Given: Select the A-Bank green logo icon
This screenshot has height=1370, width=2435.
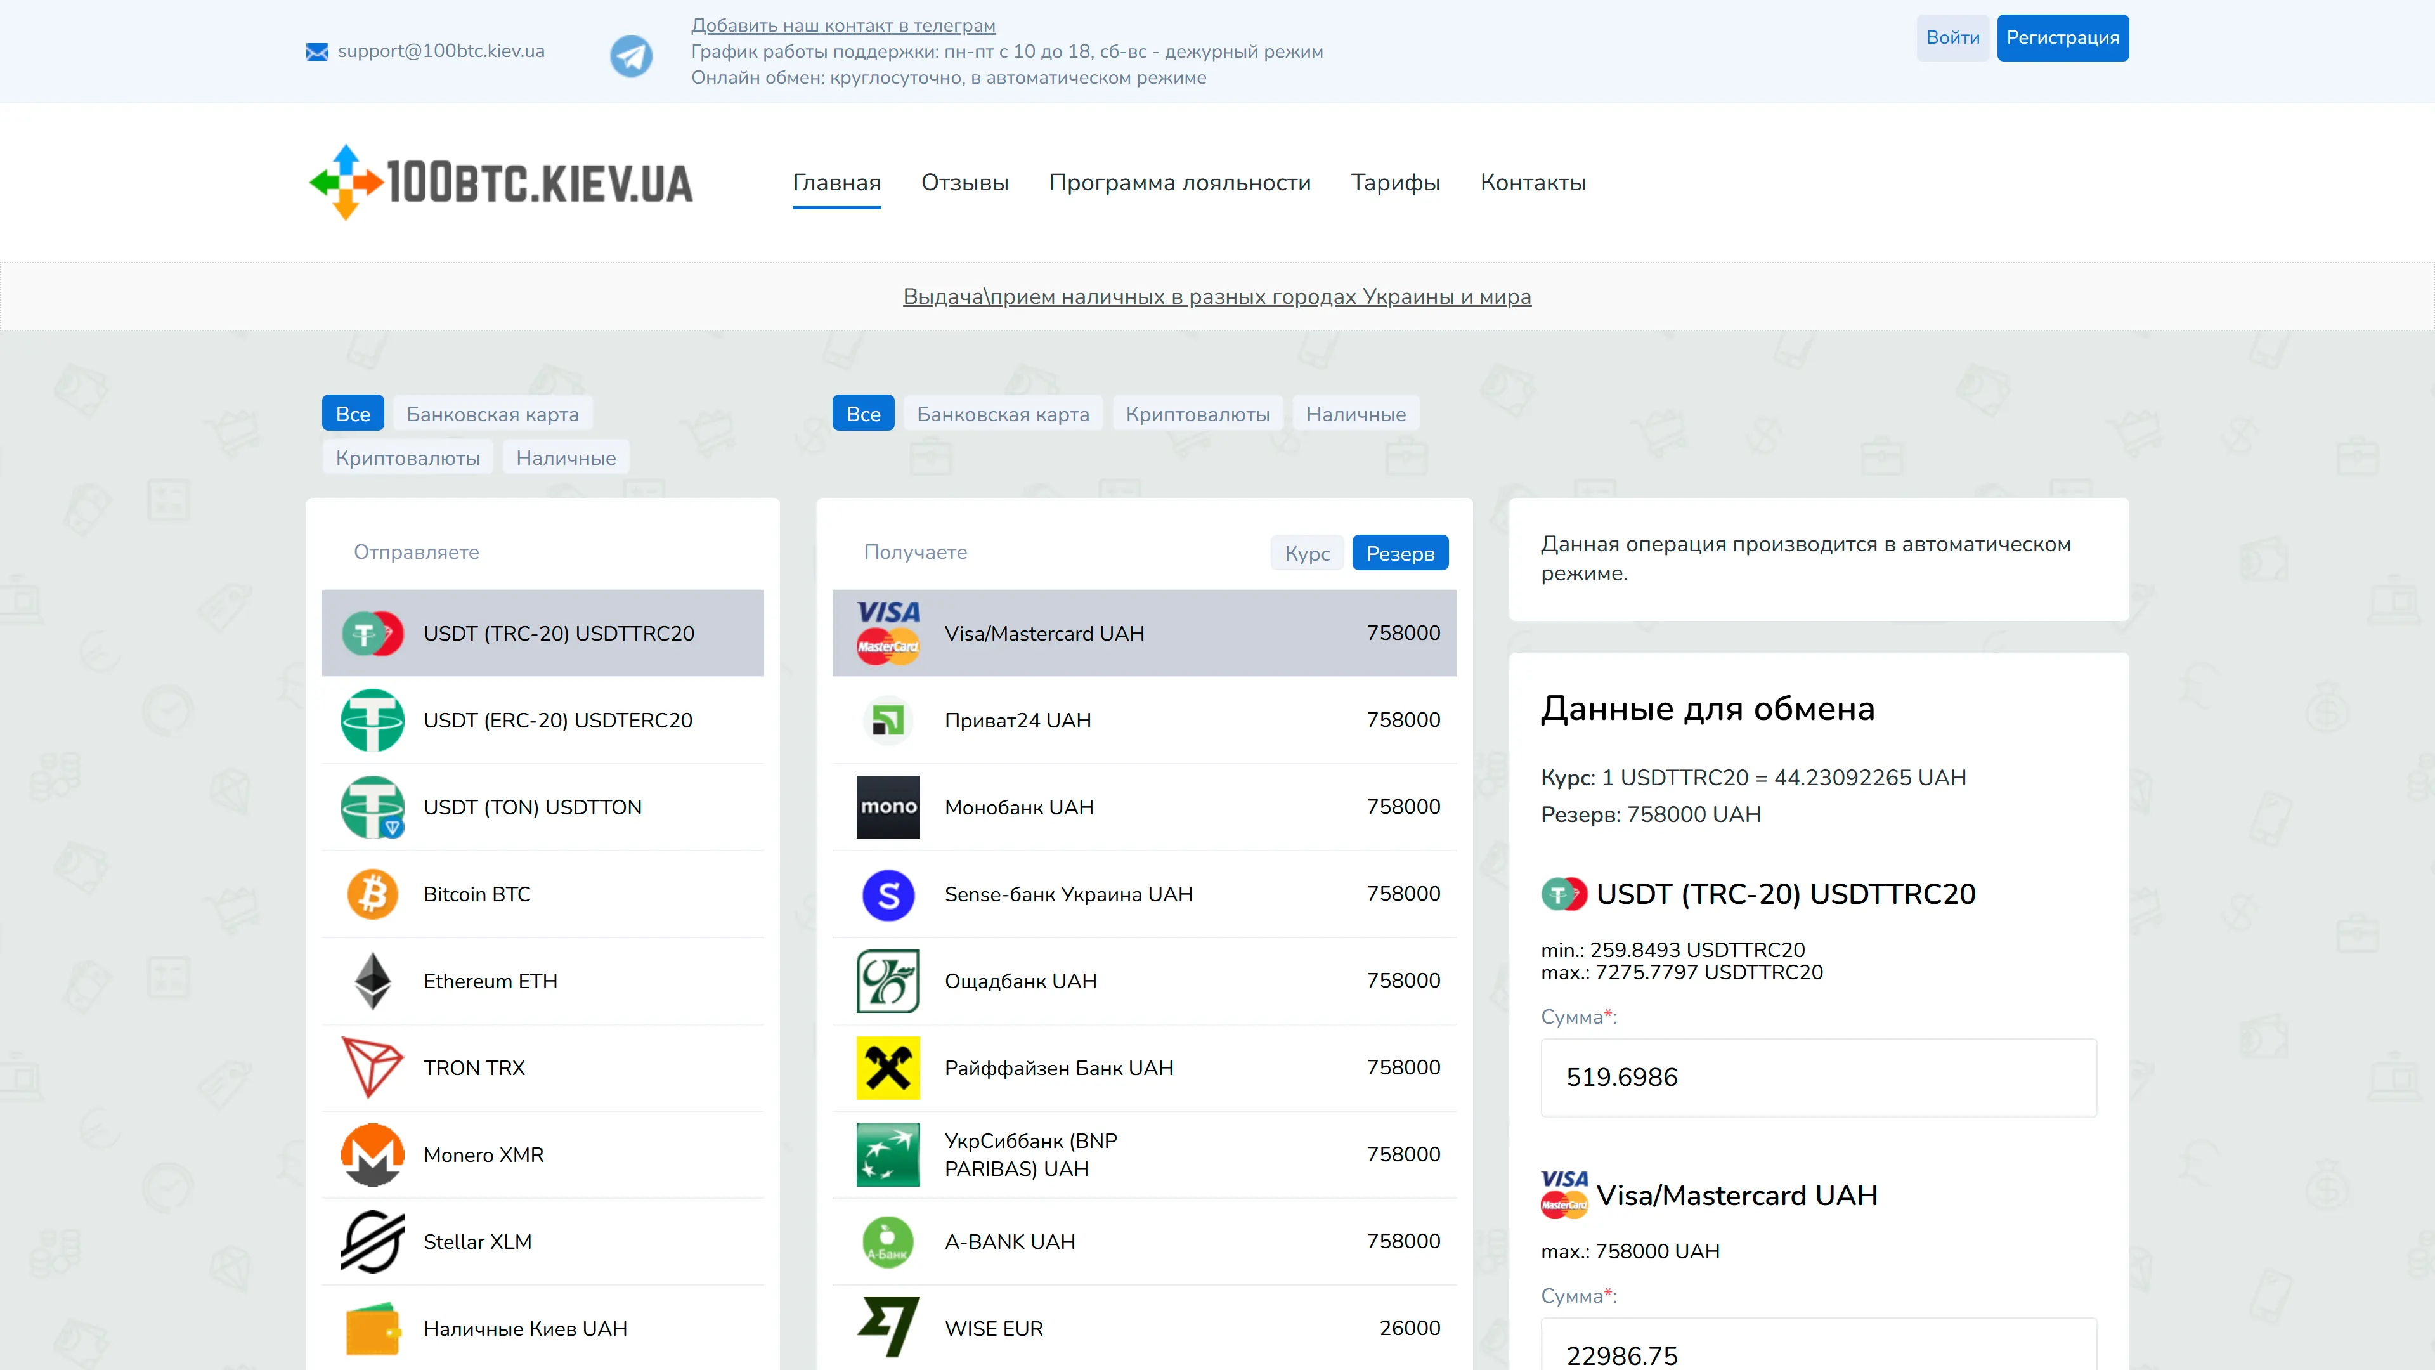Looking at the screenshot, I should [x=888, y=1243].
